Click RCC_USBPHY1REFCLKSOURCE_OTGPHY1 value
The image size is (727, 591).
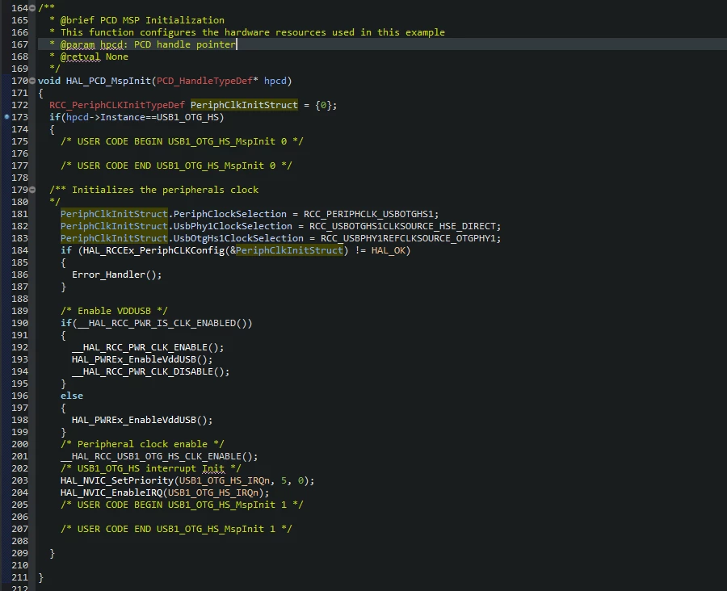pyautogui.click(x=408, y=238)
